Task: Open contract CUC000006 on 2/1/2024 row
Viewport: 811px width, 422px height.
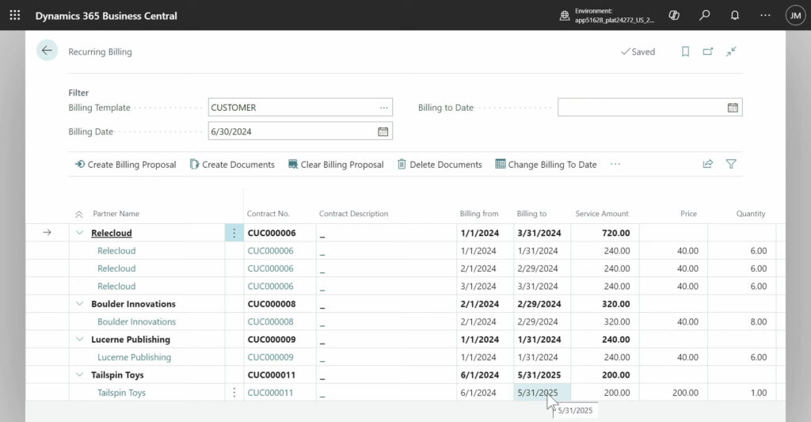Action: pos(271,268)
